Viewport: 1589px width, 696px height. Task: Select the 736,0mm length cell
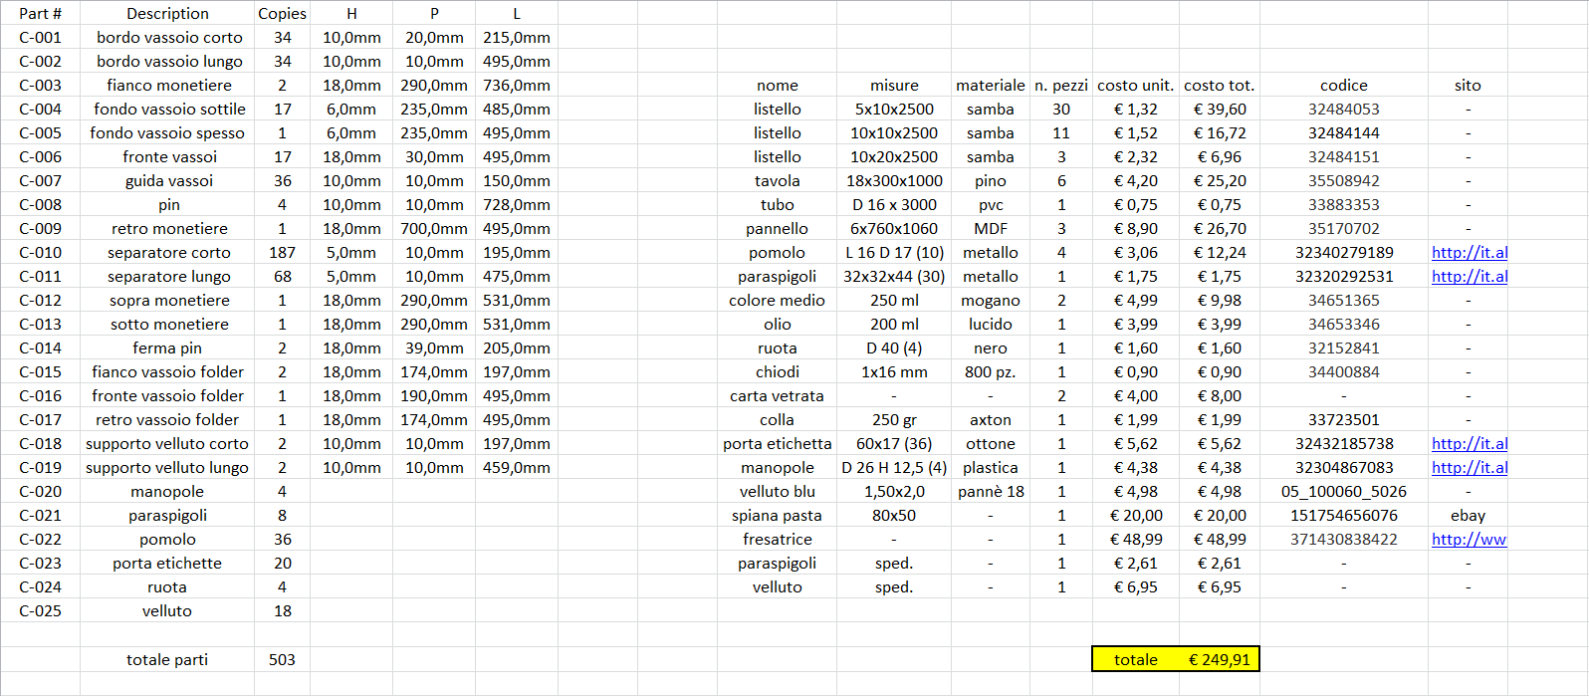point(516,86)
